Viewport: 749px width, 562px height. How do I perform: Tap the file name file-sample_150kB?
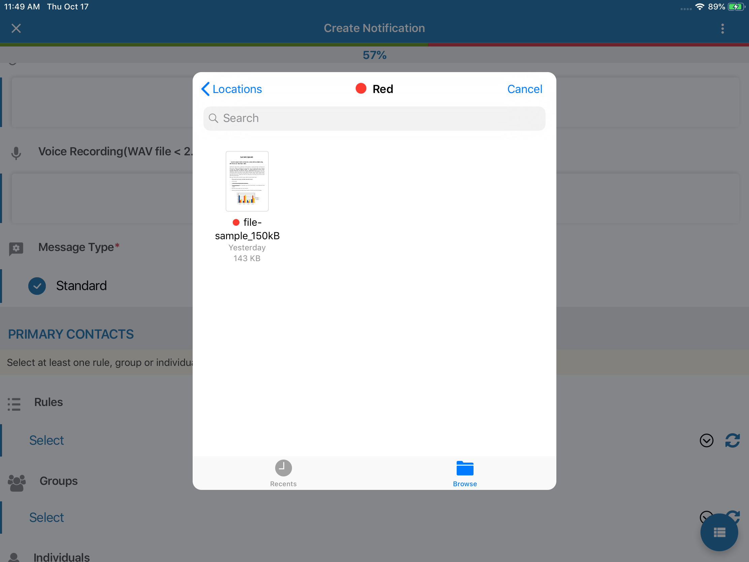(247, 229)
